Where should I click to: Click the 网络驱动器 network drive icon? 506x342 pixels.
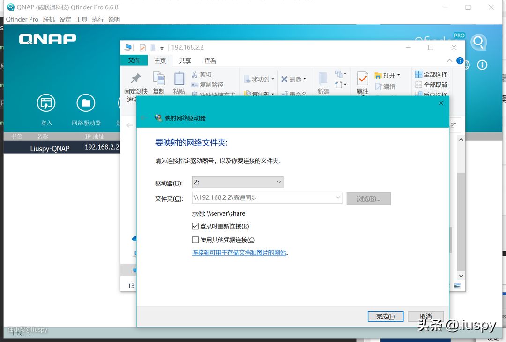click(x=86, y=103)
